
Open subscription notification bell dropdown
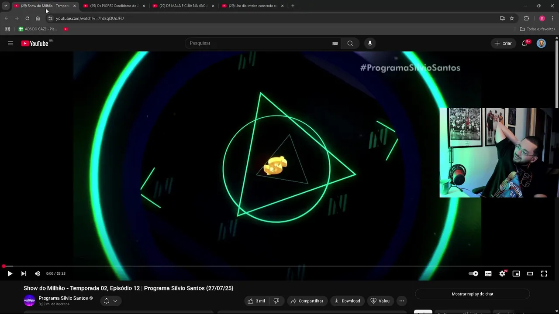coord(110,301)
